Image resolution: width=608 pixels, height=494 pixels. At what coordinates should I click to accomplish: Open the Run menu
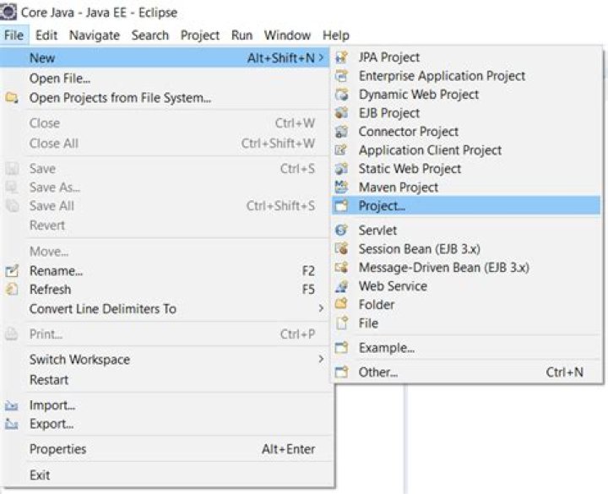[x=242, y=35]
